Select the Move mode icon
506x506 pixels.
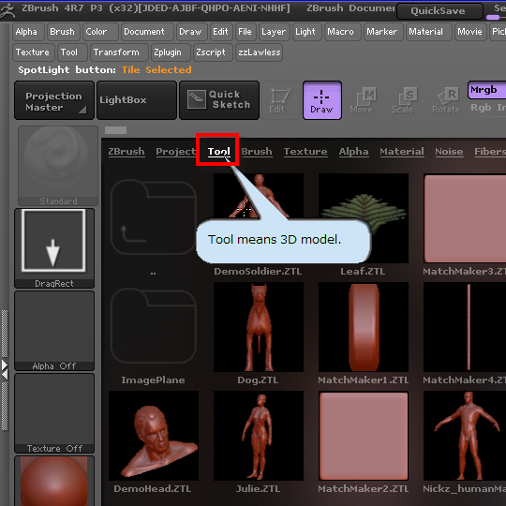(364, 100)
